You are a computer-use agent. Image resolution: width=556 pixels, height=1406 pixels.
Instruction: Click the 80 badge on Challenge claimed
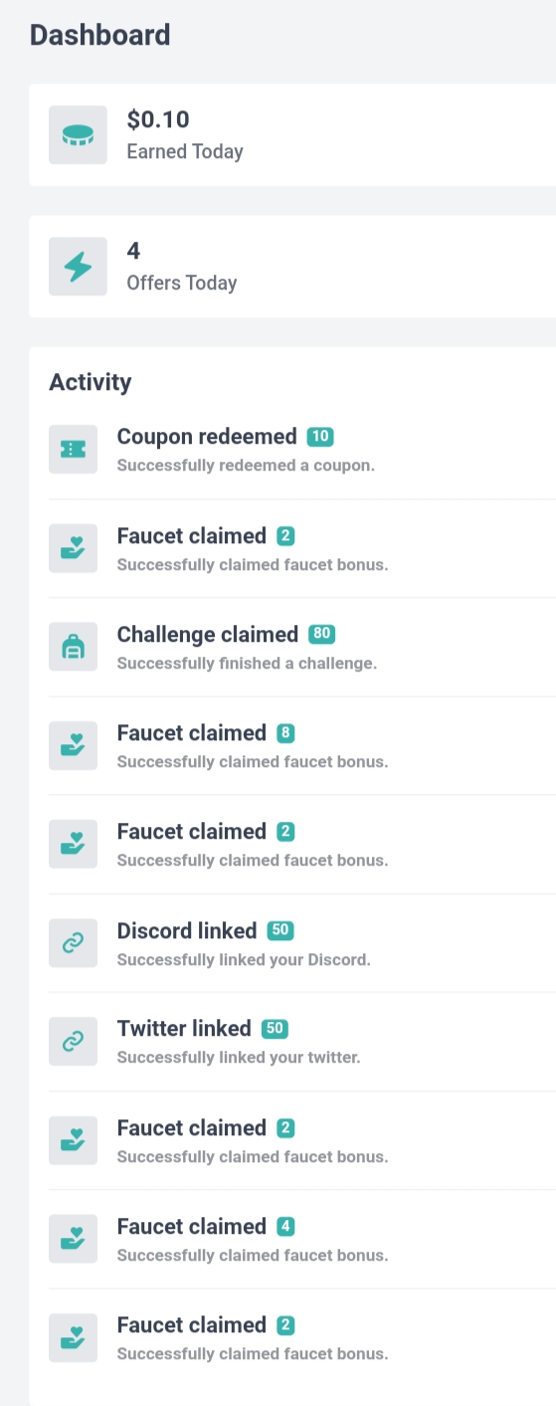click(320, 634)
